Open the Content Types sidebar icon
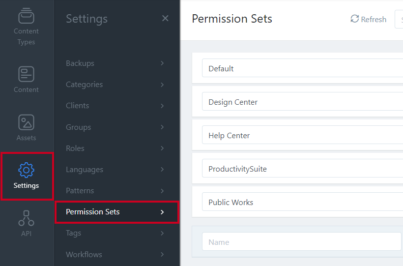 coord(26,16)
